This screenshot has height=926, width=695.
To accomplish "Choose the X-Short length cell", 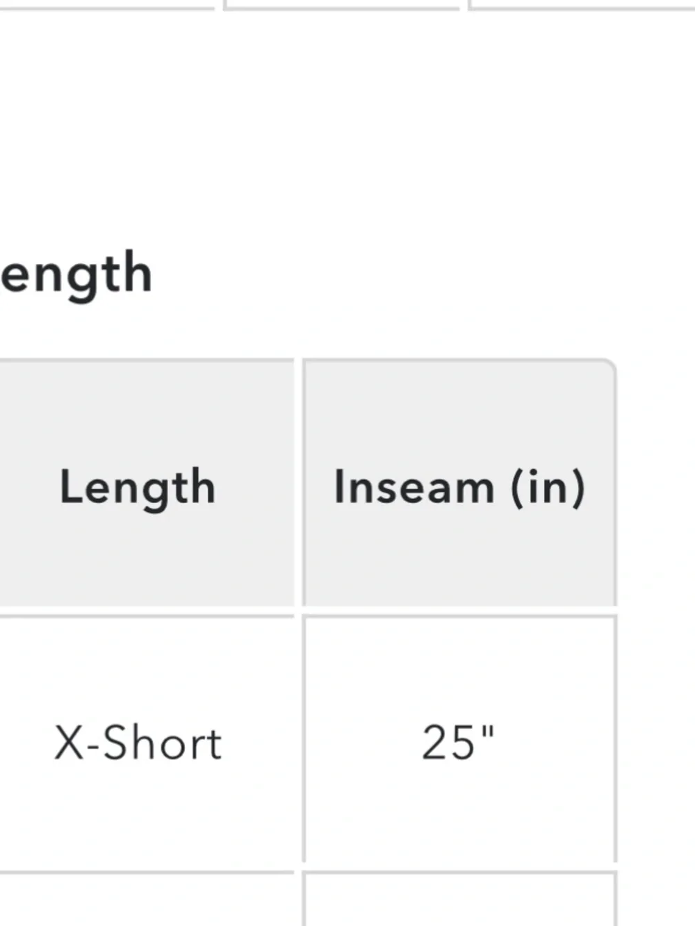I will point(146,741).
